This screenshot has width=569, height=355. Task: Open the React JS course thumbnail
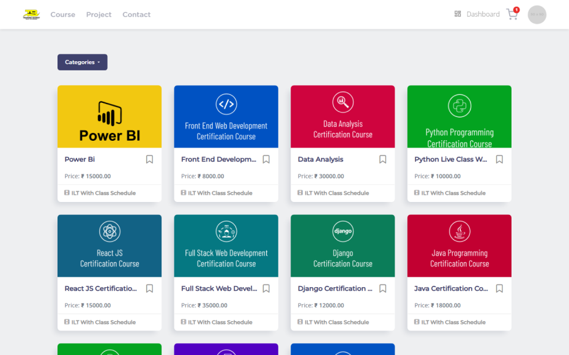pyautogui.click(x=110, y=245)
